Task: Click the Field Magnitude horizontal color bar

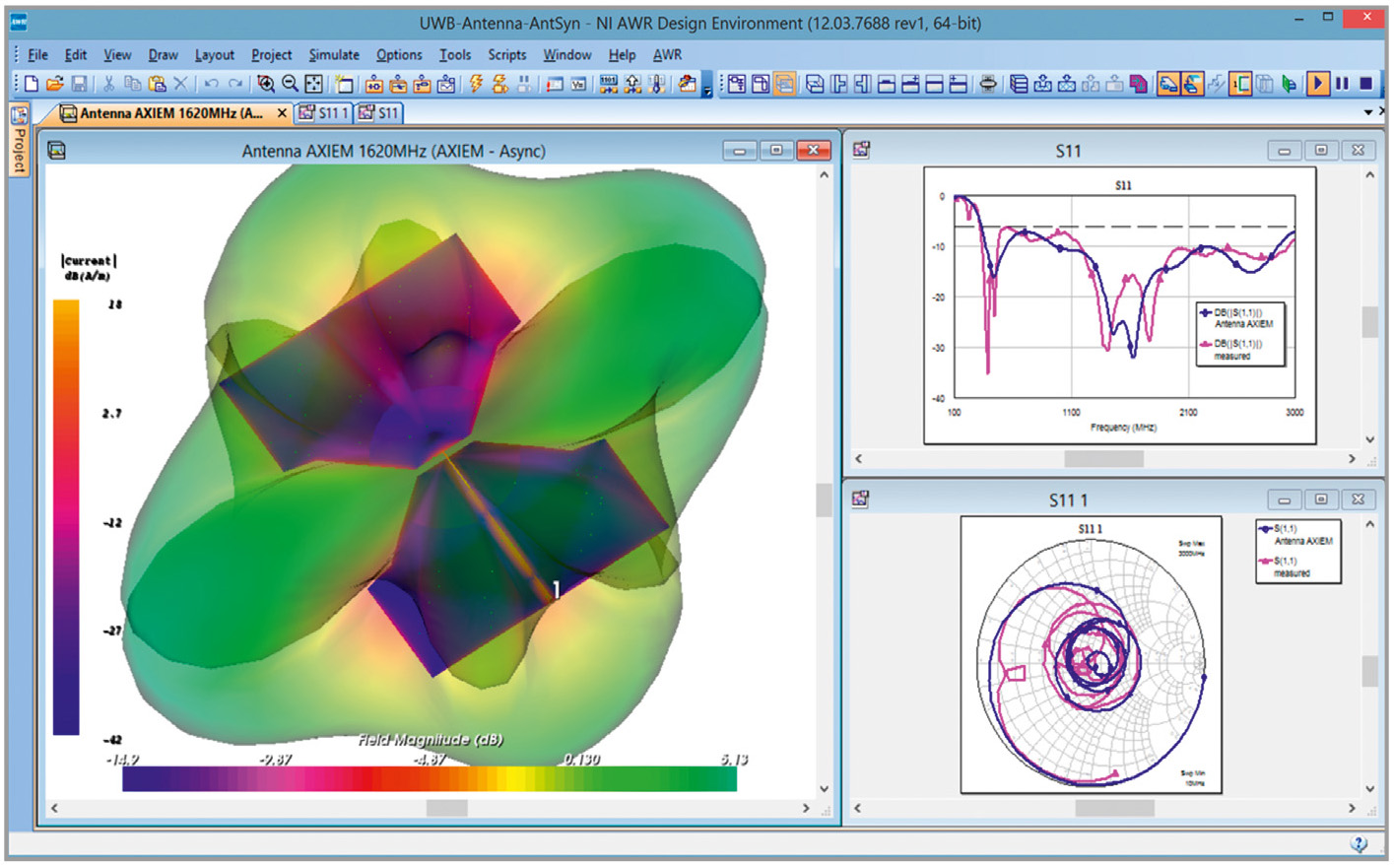Action: (430, 778)
